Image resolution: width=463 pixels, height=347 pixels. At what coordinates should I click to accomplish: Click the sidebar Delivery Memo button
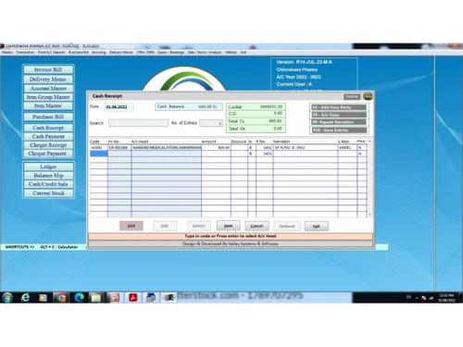click(48, 80)
